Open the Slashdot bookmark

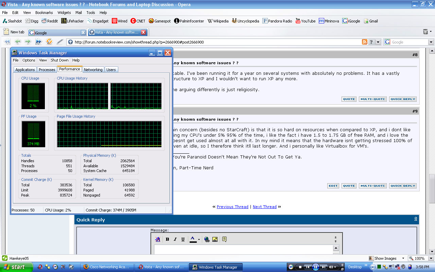[x=12, y=21]
